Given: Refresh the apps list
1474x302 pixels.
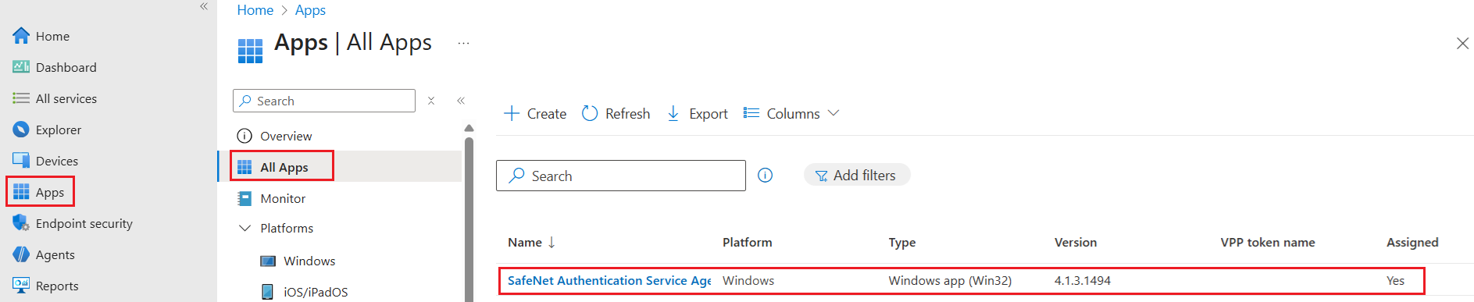Looking at the screenshot, I should (616, 113).
